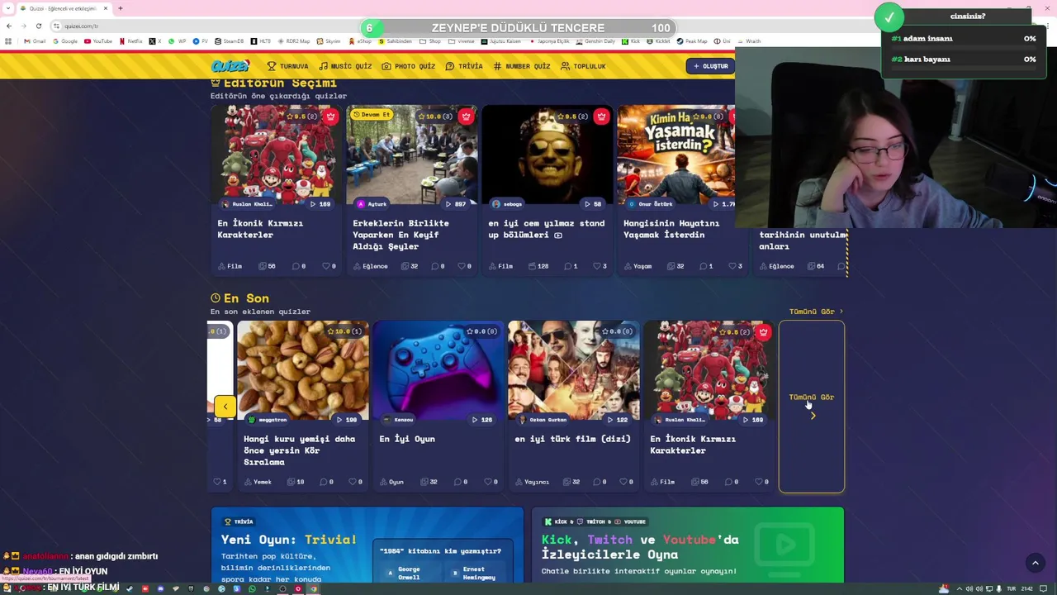Image resolution: width=1057 pixels, height=595 pixels.
Task: Click crown badge on Erkeklerin Birlikte card
Action: point(466,117)
